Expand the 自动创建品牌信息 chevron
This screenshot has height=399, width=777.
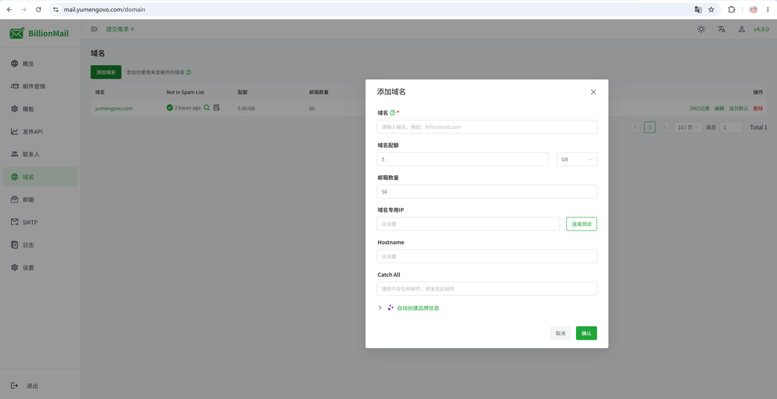pyautogui.click(x=380, y=308)
